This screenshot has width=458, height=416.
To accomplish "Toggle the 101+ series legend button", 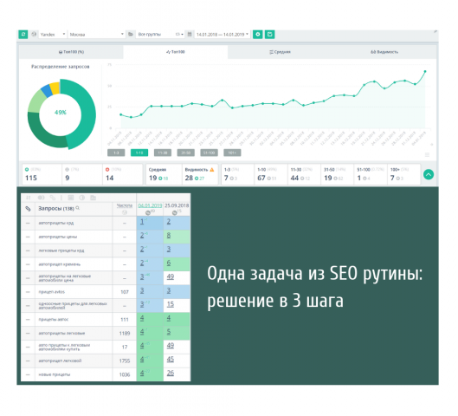I will pos(232,153).
